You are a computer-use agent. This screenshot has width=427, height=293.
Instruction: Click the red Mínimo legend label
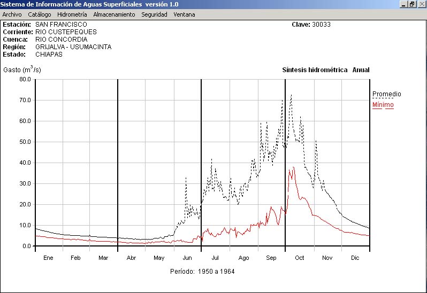[383, 105]
